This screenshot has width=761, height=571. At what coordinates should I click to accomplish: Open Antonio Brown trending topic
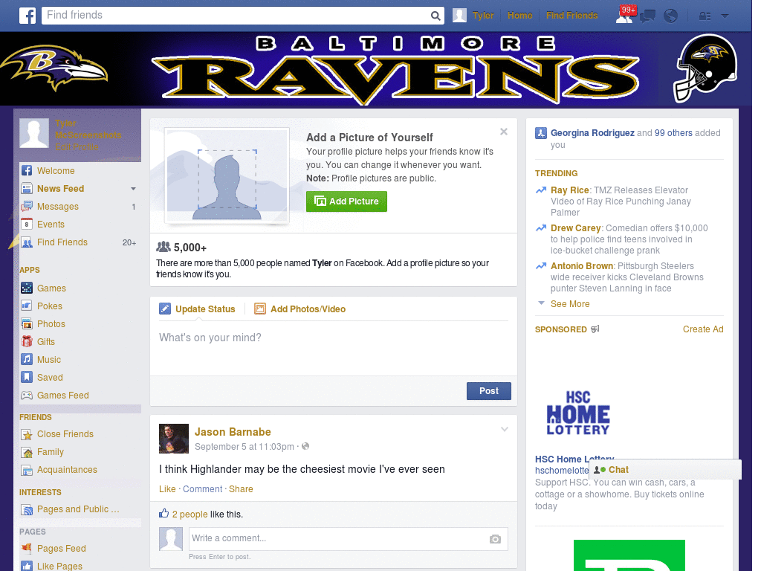tap(581, 265)
